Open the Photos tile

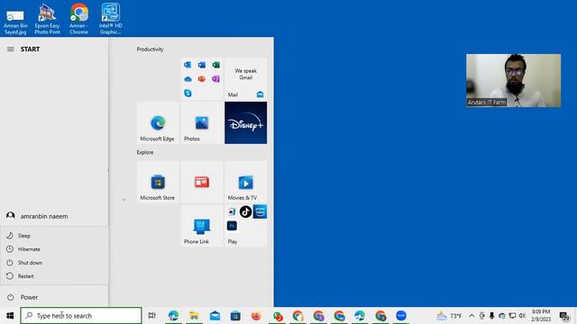[202, 122]
